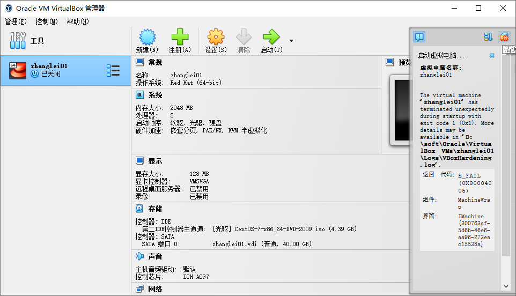This screenshot has height=296, width=516.
Task: Click the 远程桌面服务器 已禁用 value
Action: pos(199,189)
